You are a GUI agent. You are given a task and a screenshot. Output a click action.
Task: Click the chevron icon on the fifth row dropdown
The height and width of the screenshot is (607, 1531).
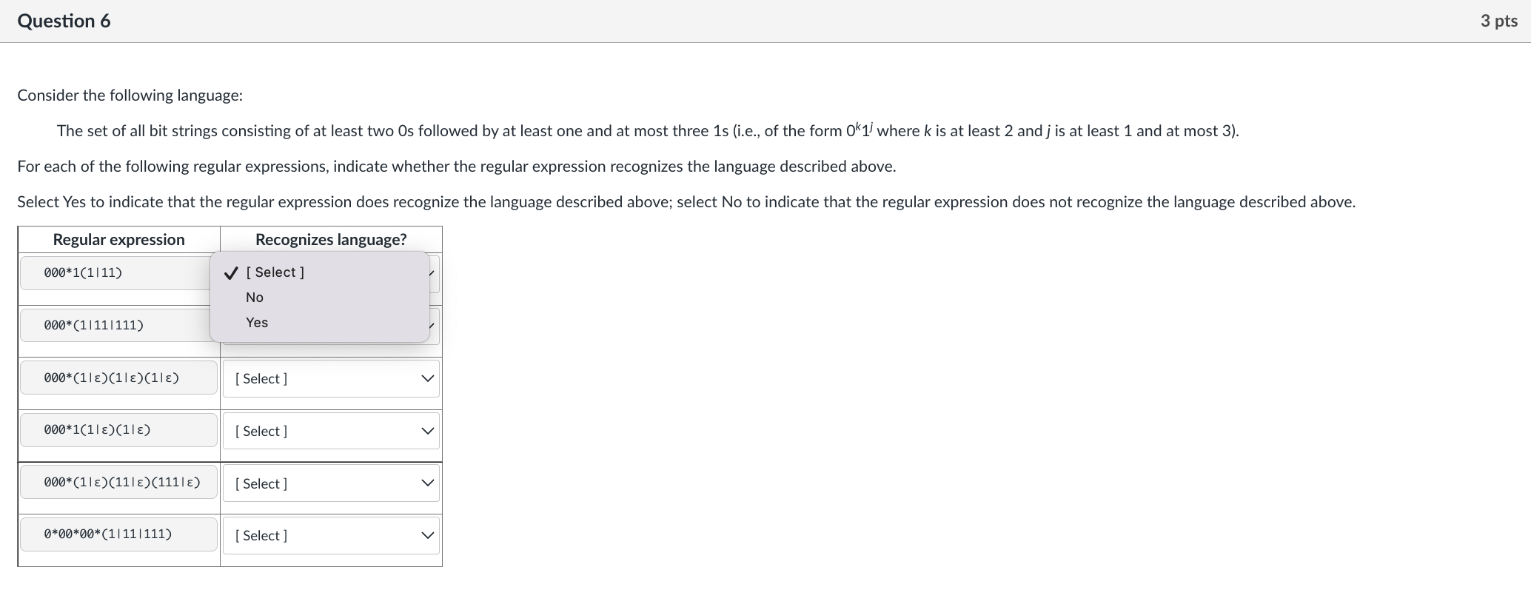[x=426, y=483]
